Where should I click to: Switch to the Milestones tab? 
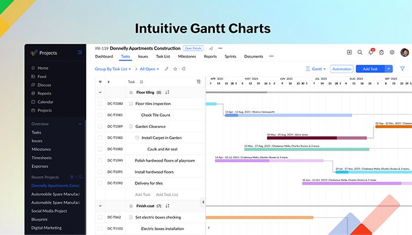[x=186, y=56]
